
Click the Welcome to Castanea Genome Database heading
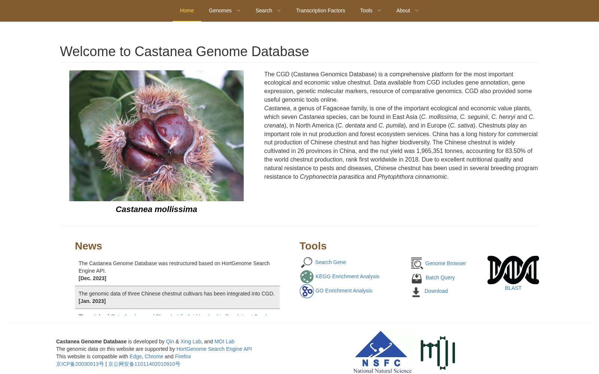(x=185, y=52)
